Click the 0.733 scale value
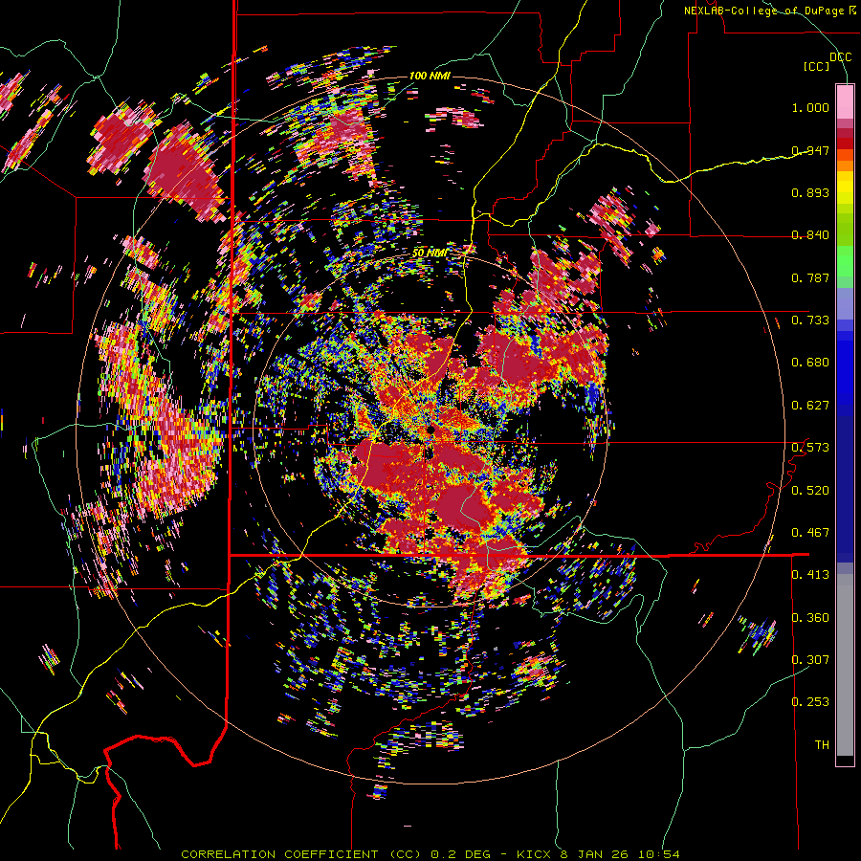 pyautogui.click(x=810, y=320)
